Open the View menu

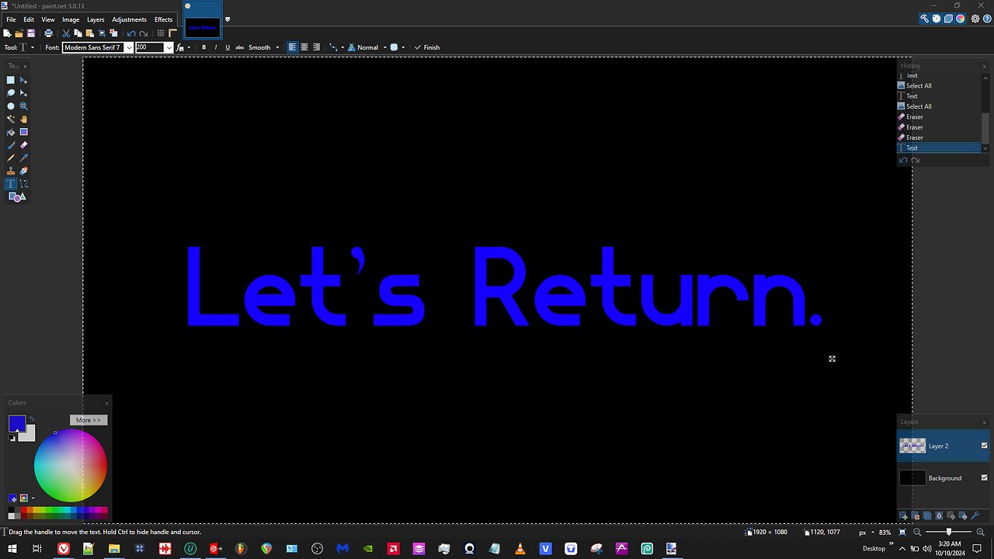click(48, 19)
